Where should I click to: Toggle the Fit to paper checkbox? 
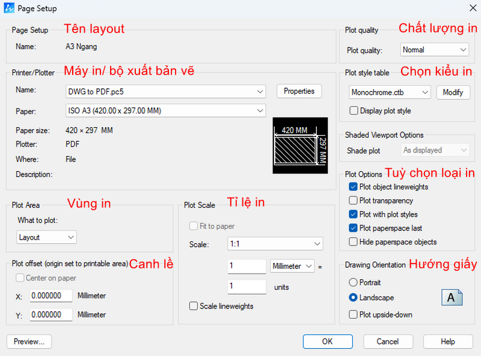point(194,226)
